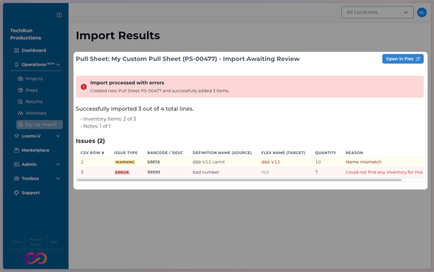The image size is (434, 272).
Task: Click the 'Issues (2)' heading
Action: 90,141
